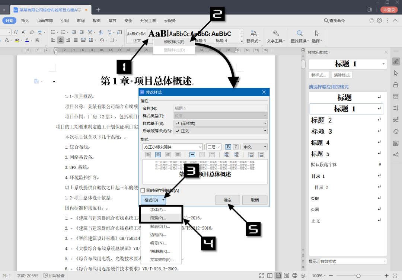Click the text highlight color icon
This screenshot has width=402, height=280.
click(17, 40)
